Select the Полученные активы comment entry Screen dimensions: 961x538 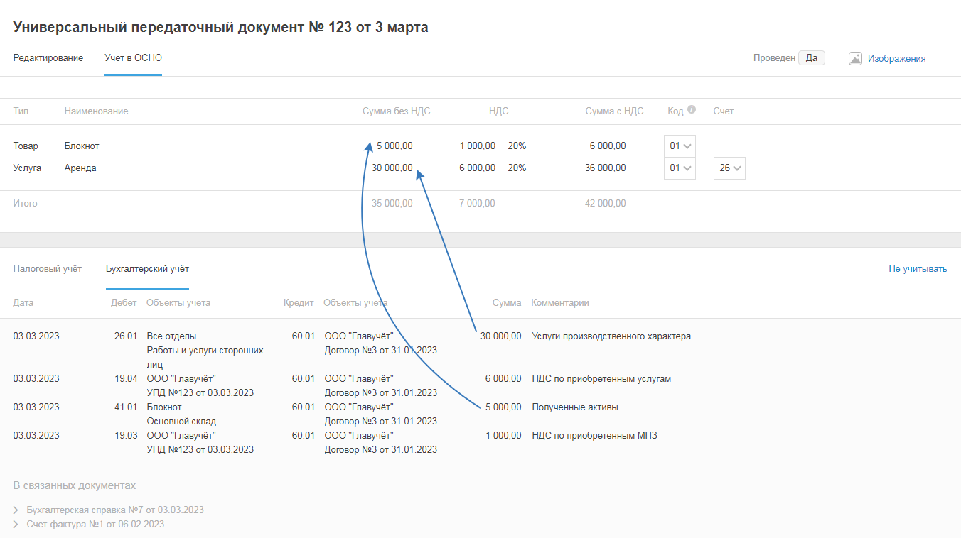(574, 407)
